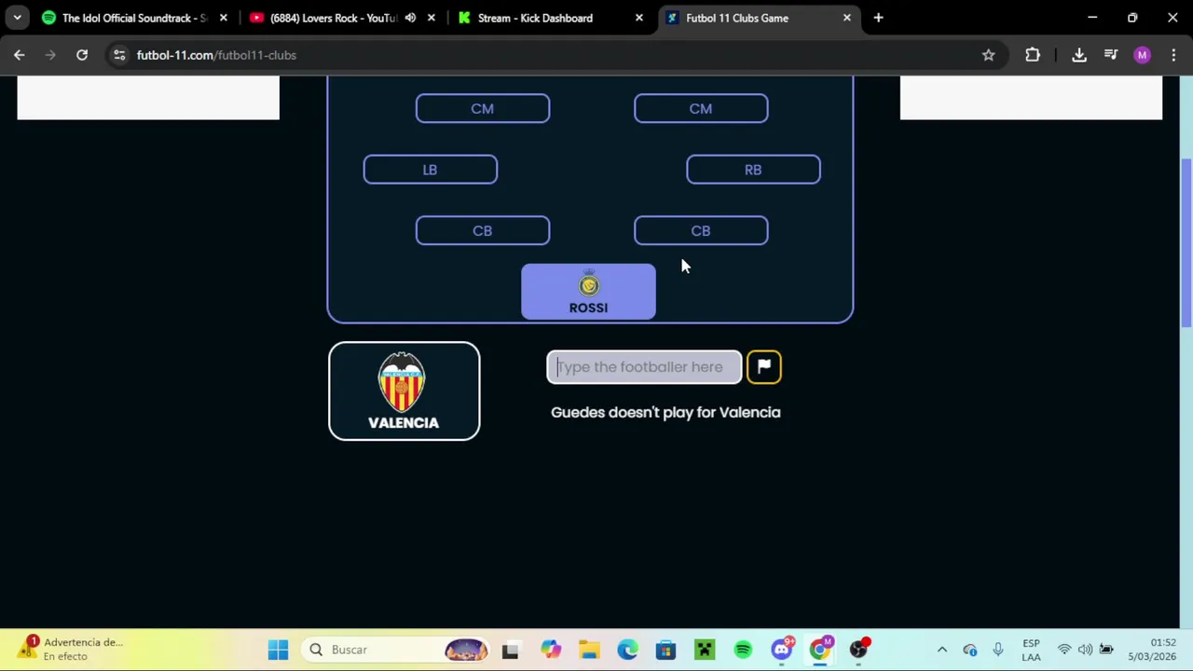Open the volume speaker tray icon
This screenshot has height=671, width=1193.
(1085, 650)
